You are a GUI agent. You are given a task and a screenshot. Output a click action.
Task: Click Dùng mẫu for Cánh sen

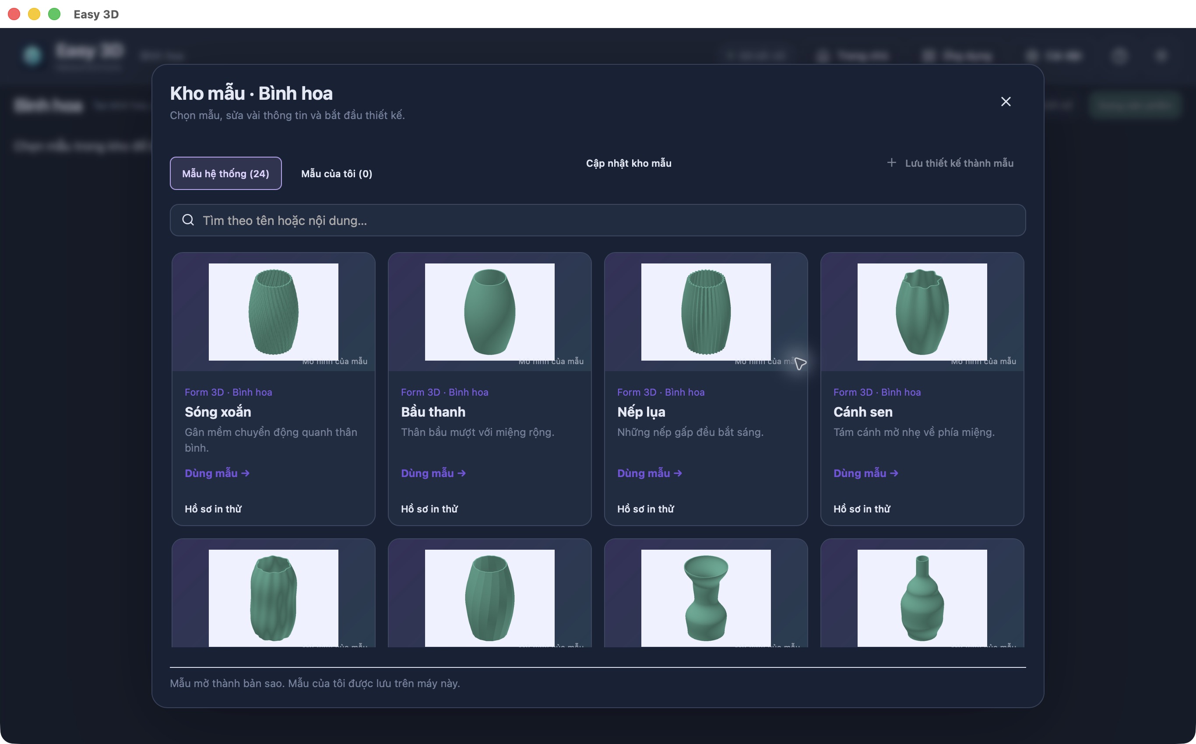click(866, 473)
